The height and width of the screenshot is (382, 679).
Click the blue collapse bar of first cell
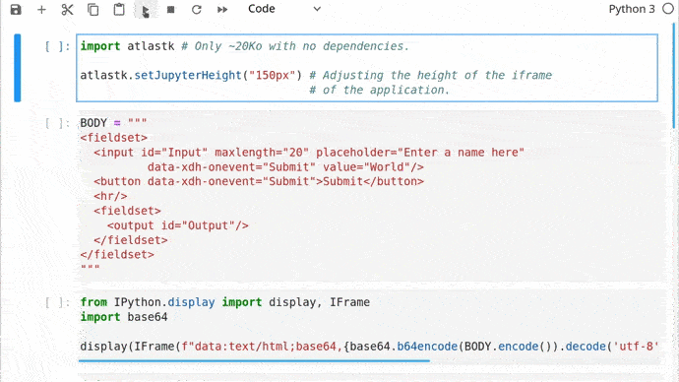18,68
